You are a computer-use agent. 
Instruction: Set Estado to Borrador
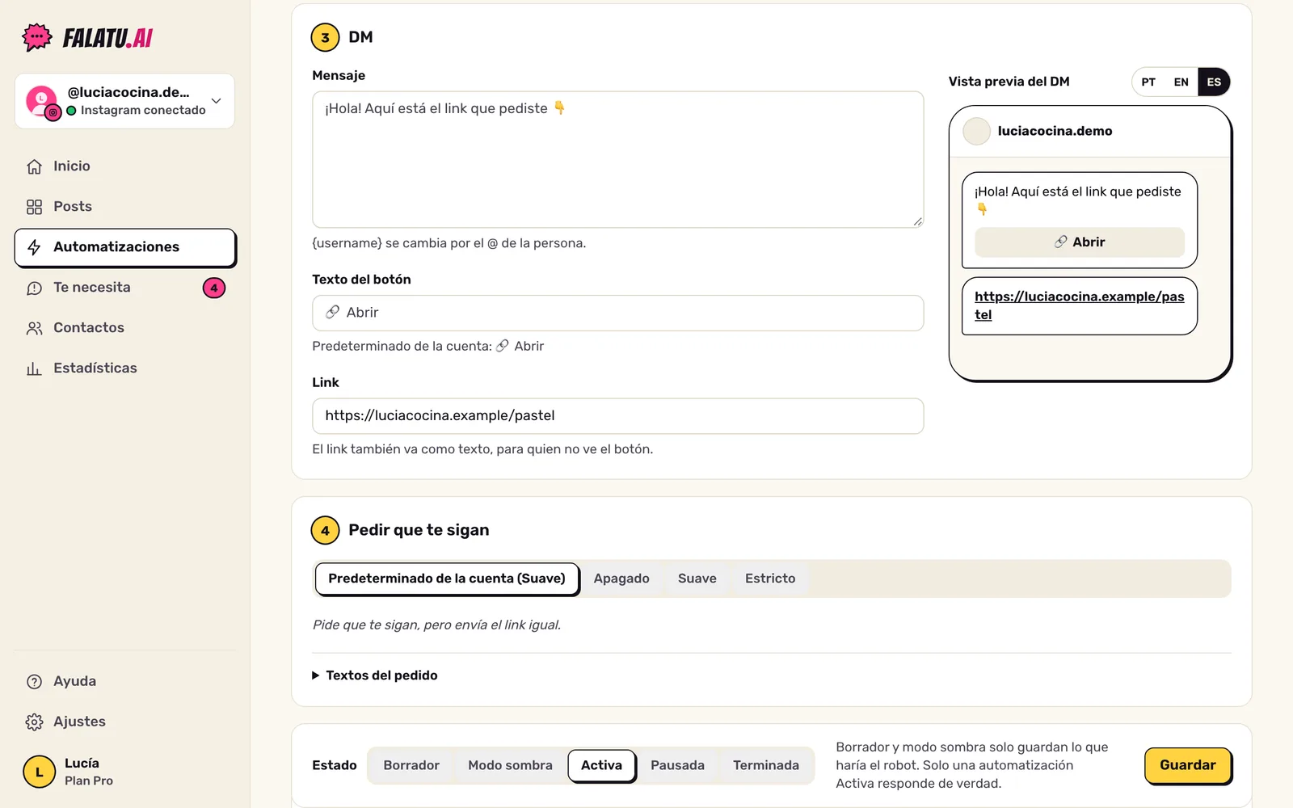click(411, 765)
